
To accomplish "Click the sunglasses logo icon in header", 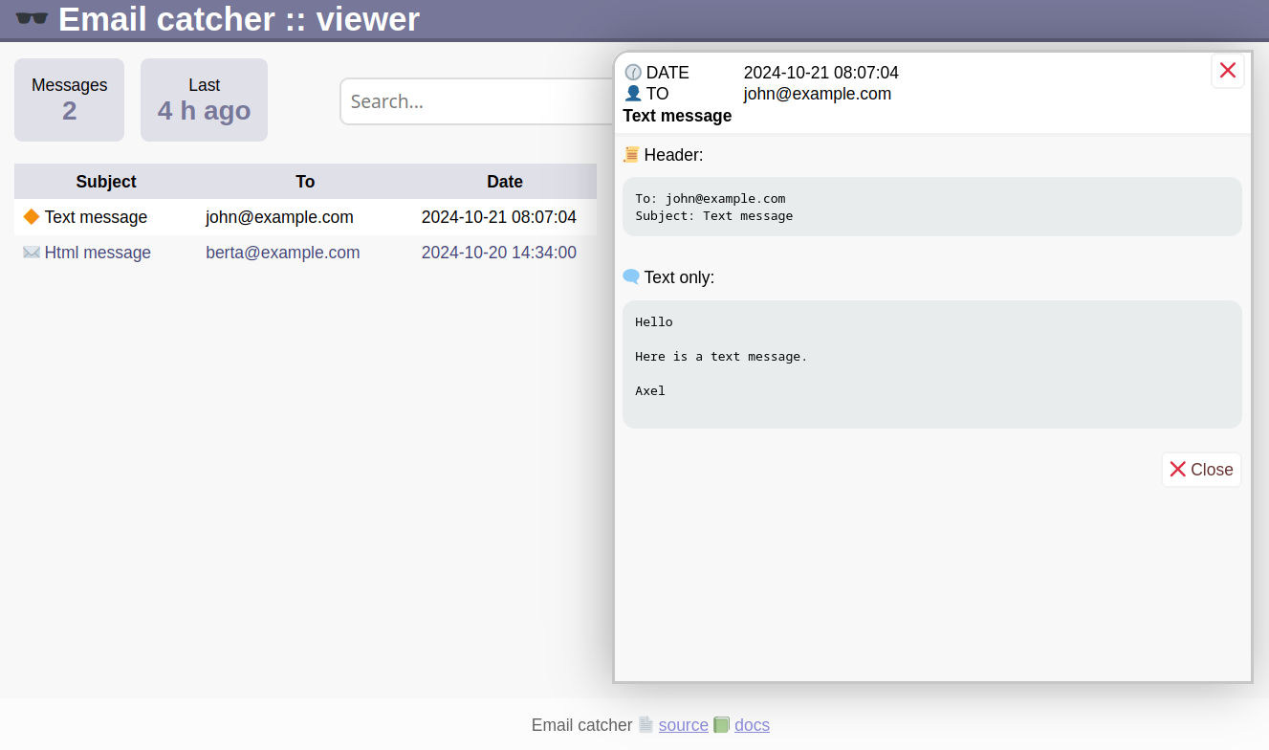I will [33, 18].
